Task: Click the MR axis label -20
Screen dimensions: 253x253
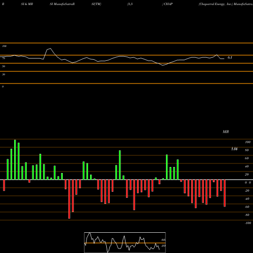Action: click(x=247, y=191)
